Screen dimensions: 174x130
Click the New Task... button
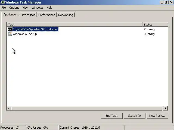157,116
